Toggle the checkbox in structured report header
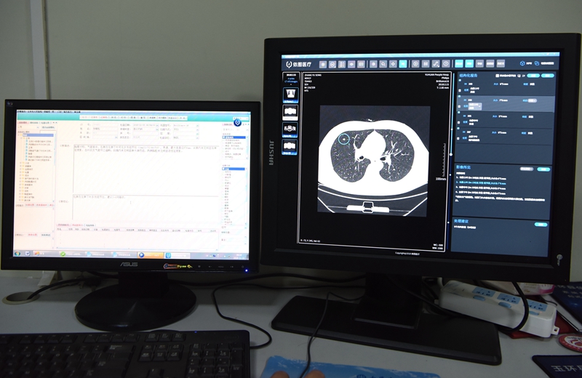Viewport: 582px width, 378px height. [497, 76]
